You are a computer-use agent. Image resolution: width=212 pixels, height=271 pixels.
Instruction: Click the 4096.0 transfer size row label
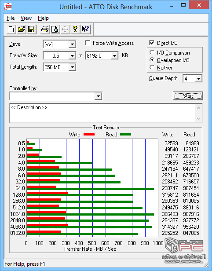18,227
